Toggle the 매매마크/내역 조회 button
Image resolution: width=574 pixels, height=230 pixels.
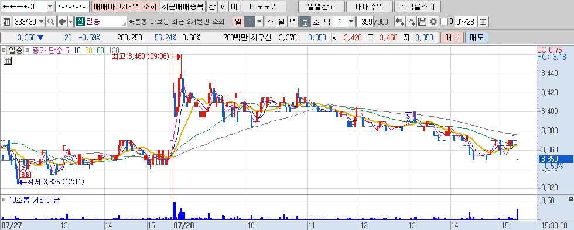point(125,6)
